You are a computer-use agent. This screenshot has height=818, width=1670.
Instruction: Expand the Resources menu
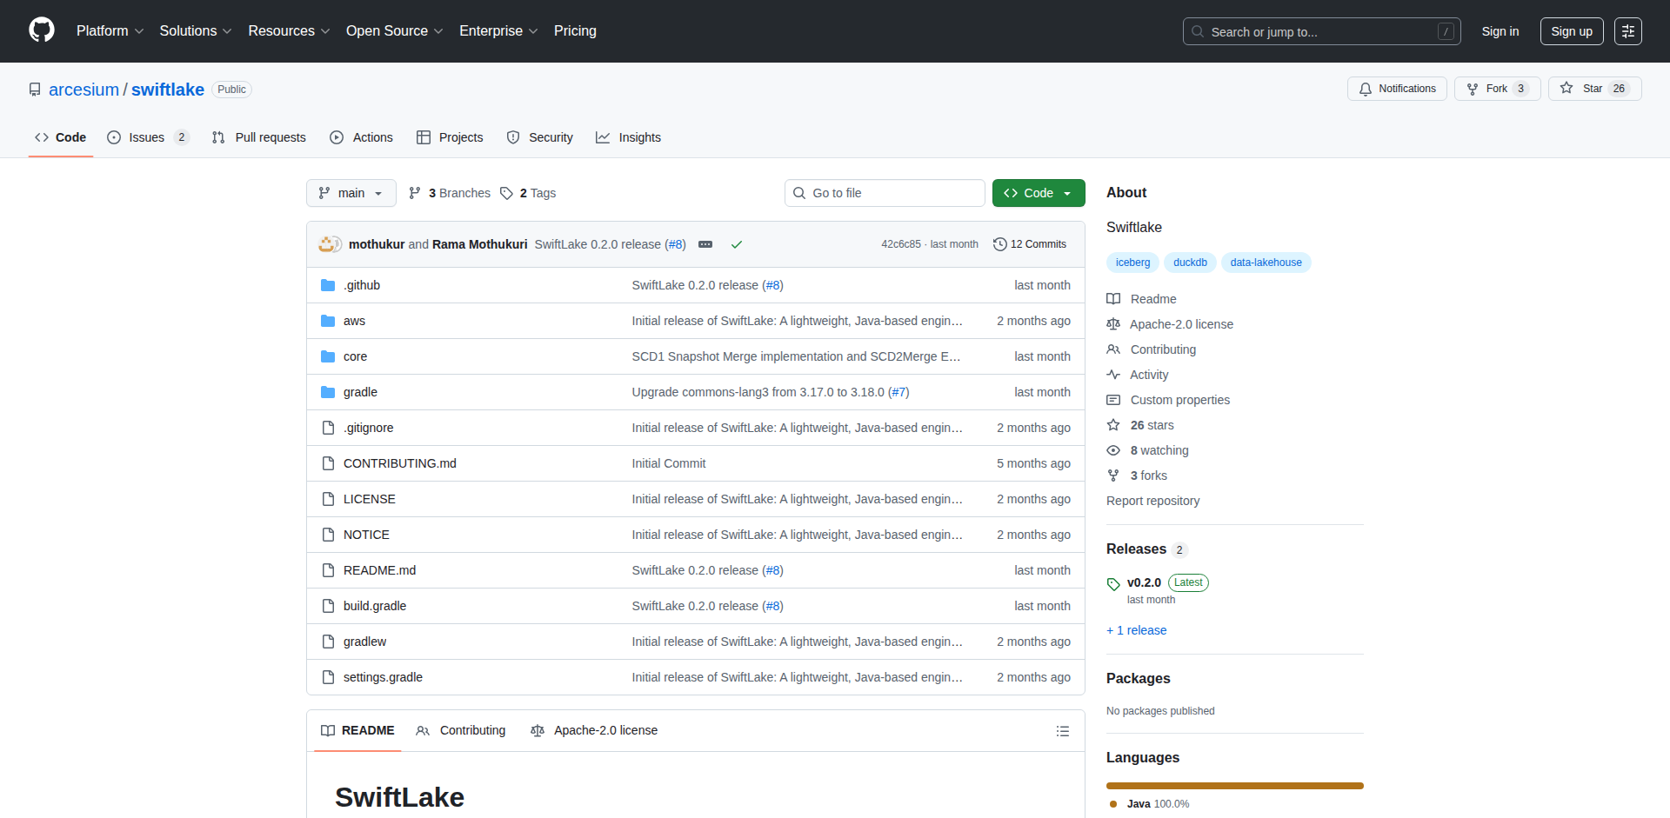[289, 31]
